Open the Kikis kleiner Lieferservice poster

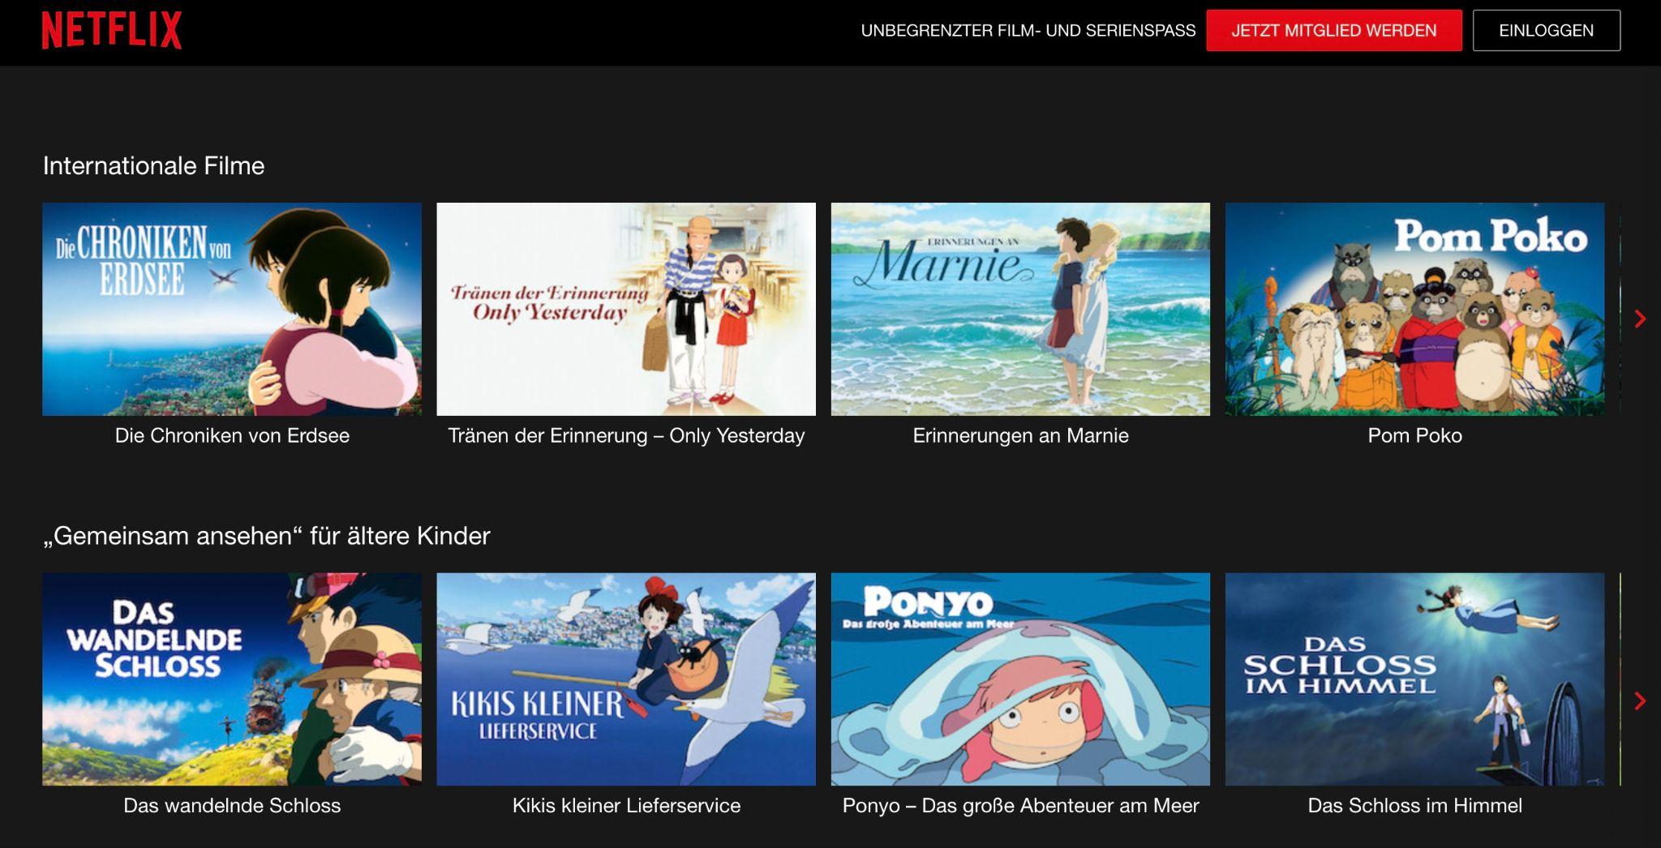(x=626, y=679)
